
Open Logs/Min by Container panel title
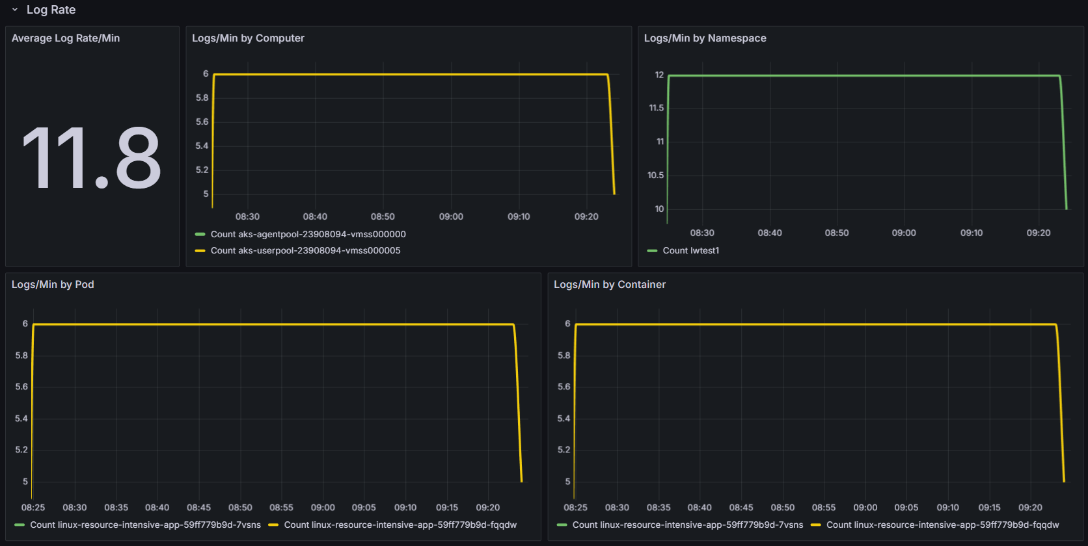click(x=610, y=285)
